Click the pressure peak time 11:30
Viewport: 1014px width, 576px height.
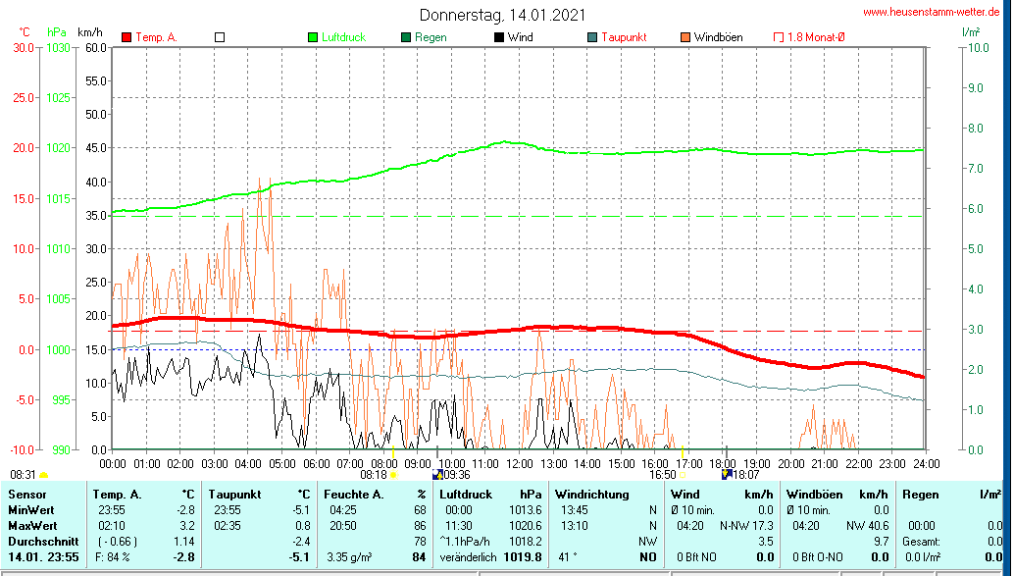459,526
